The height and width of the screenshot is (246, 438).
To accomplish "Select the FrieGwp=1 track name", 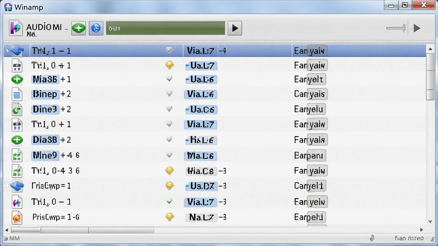I will pyautogui.click(x=51, y=186).
